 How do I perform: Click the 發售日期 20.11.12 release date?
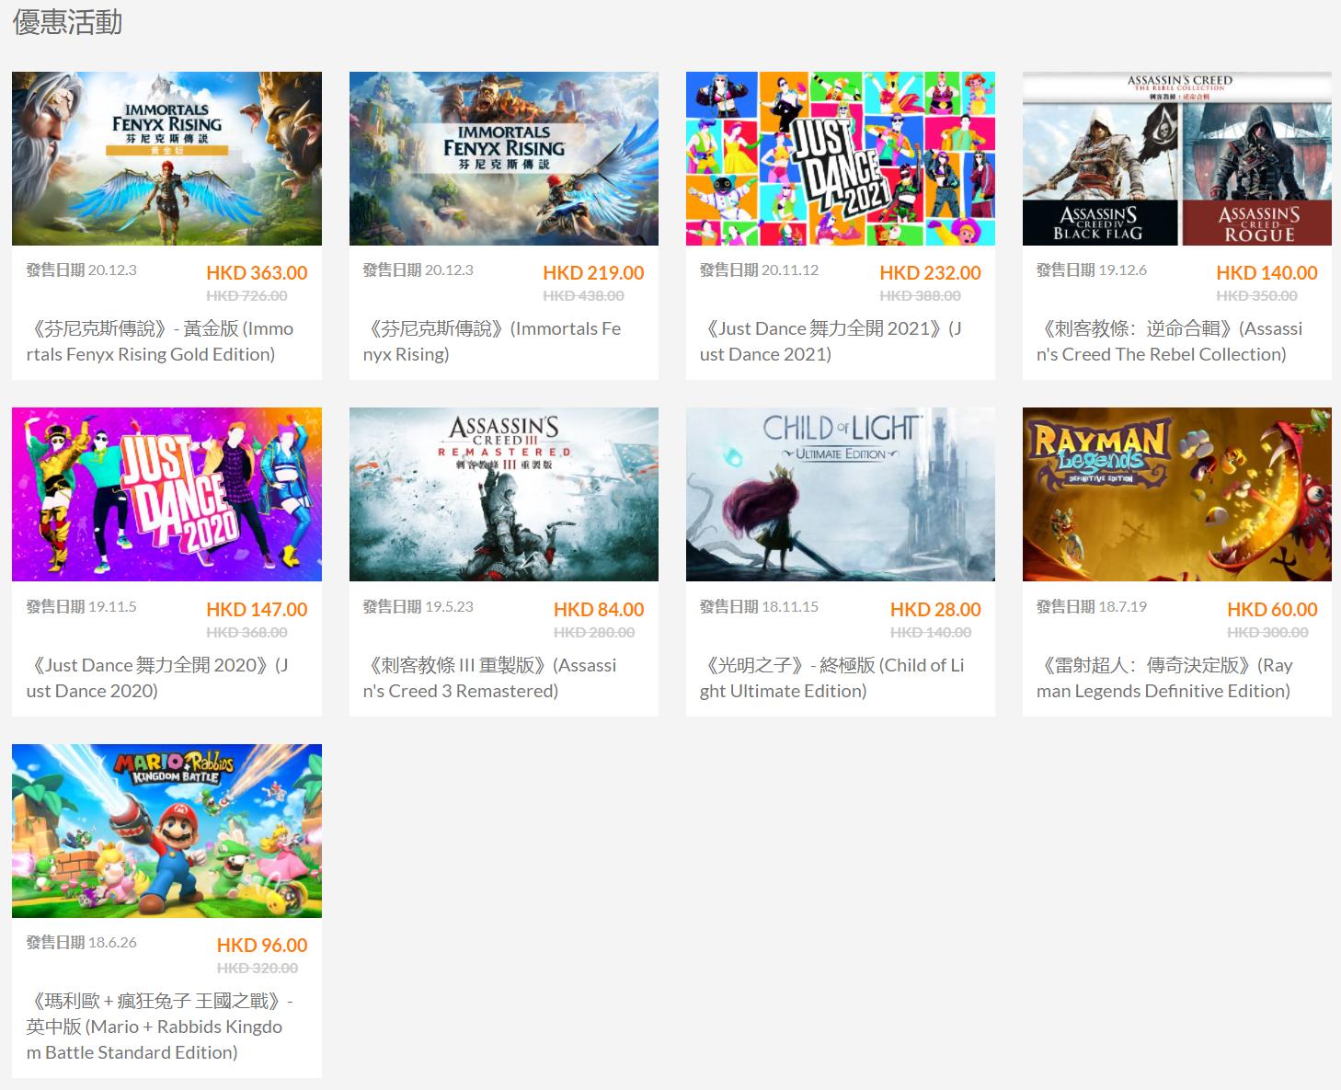tap(759, 270)
